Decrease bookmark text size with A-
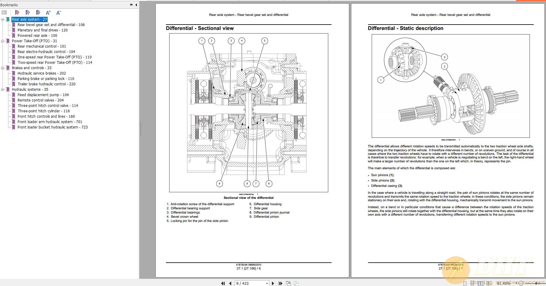The width and height of the screenshot is (546, 286). pyautogui.click(x=58, y=13)
